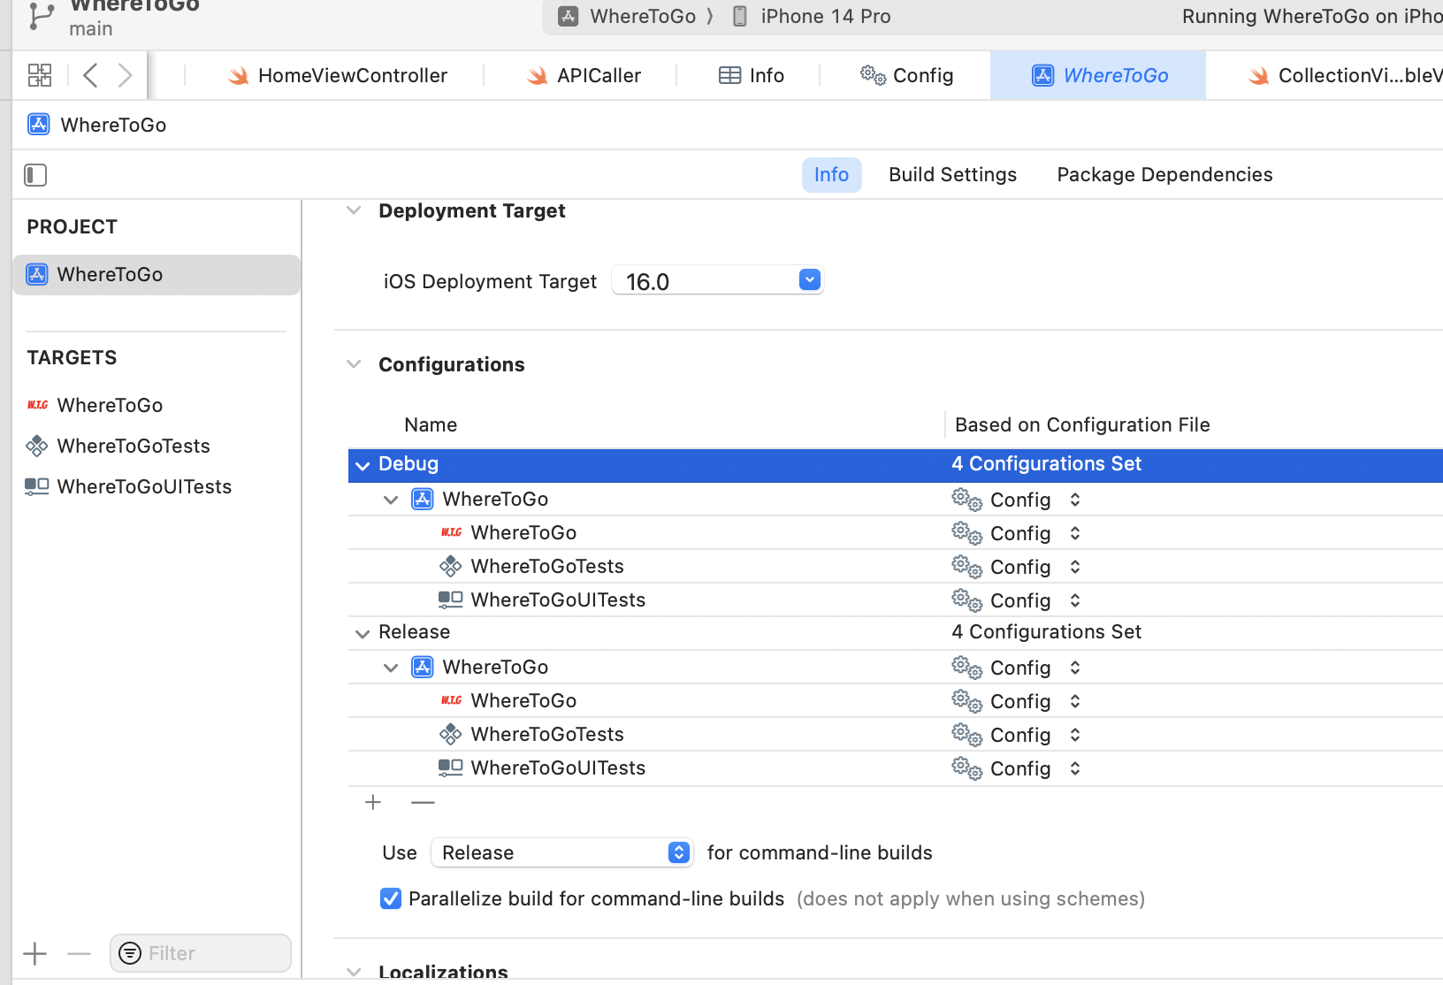Viewport: 1443px width, 985px height.
Task: Switch to the APICaller tab
Action: click(x=584, y=76)
